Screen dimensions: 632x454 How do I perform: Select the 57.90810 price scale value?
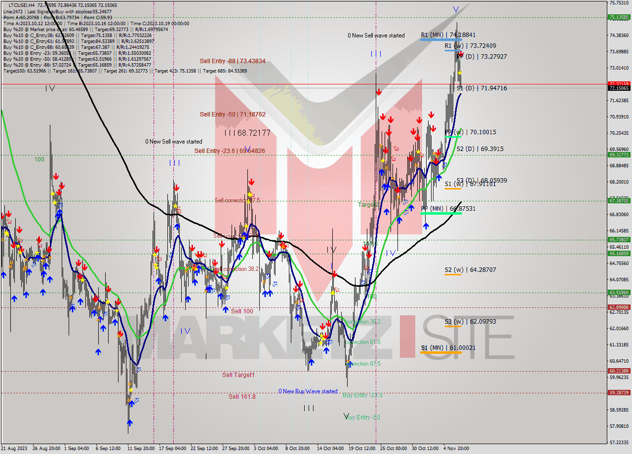click(x=619, y=426)
